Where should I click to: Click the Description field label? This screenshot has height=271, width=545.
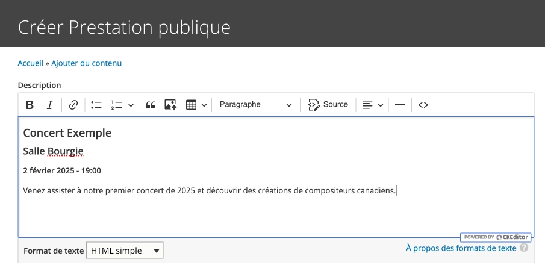(x=39, y=85)
